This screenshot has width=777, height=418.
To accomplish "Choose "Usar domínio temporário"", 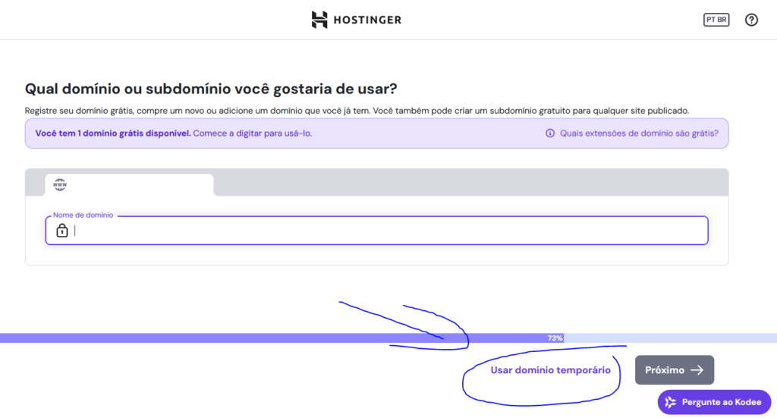I will (x=550, y=370).
